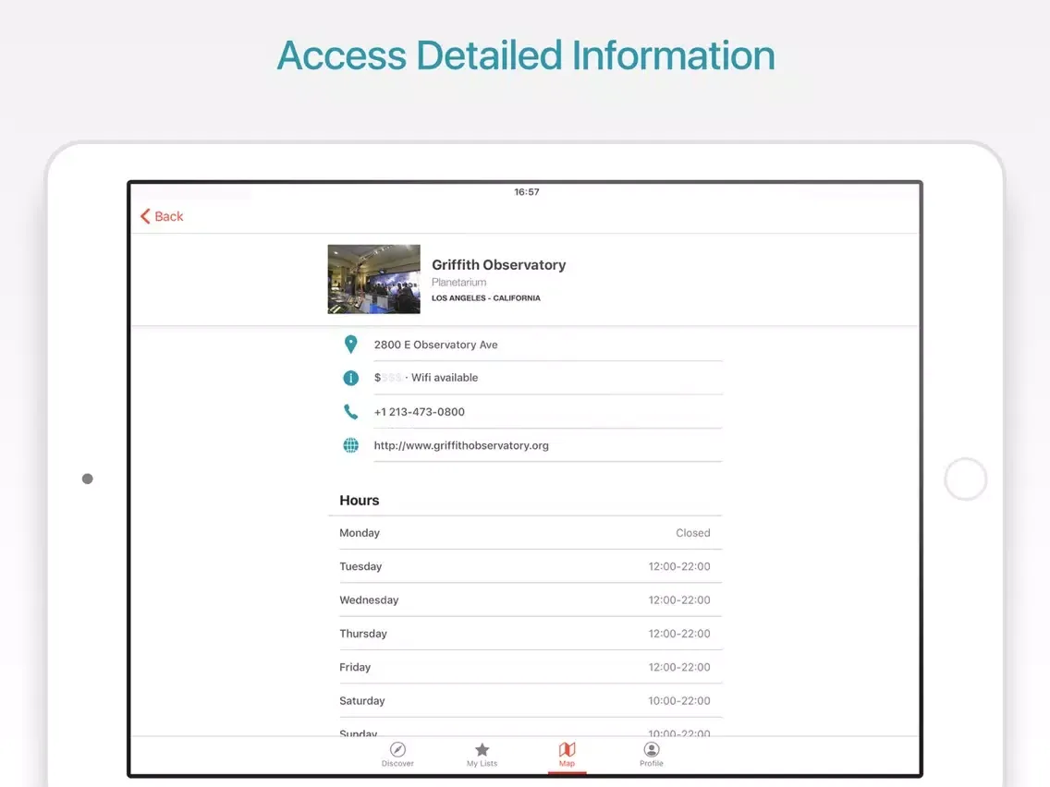
Task: Tap the iPad home button
Action: pyautogui.click(x=966, y=479)
